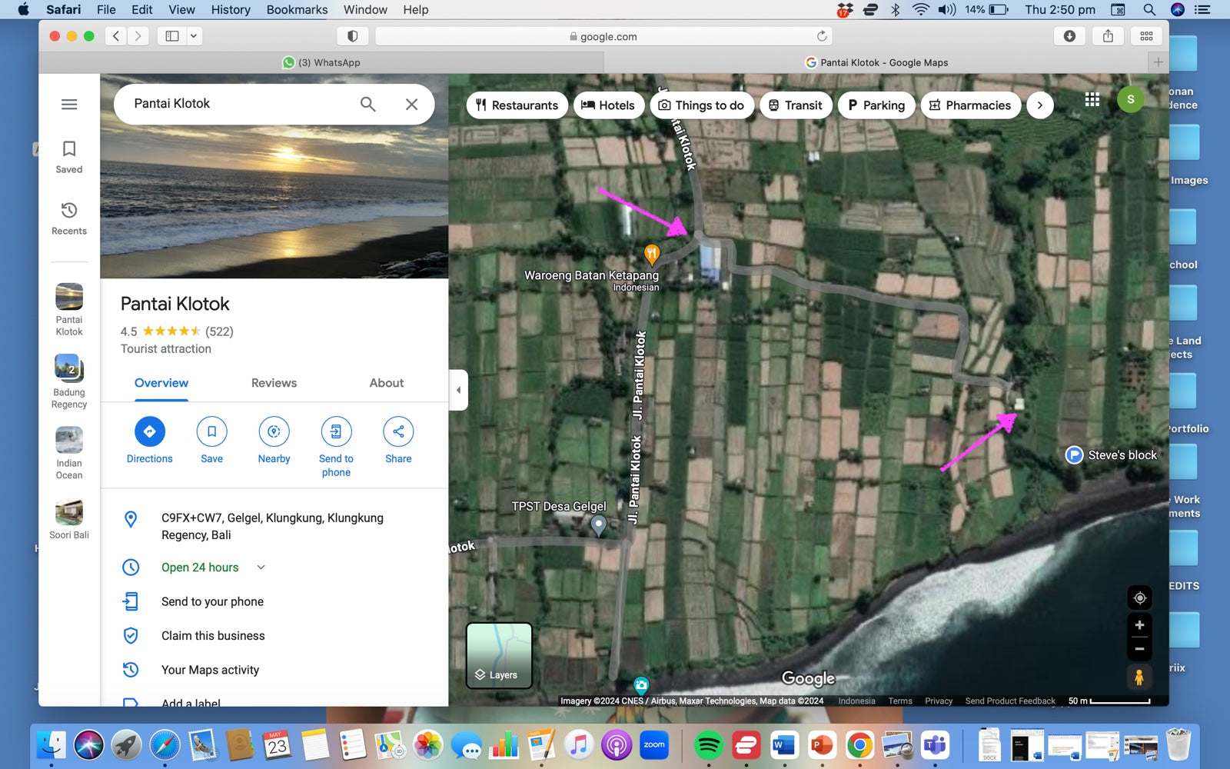Click the Share icon button
This screenshot has width=1230, height=769.
click(x=398, y=431)
